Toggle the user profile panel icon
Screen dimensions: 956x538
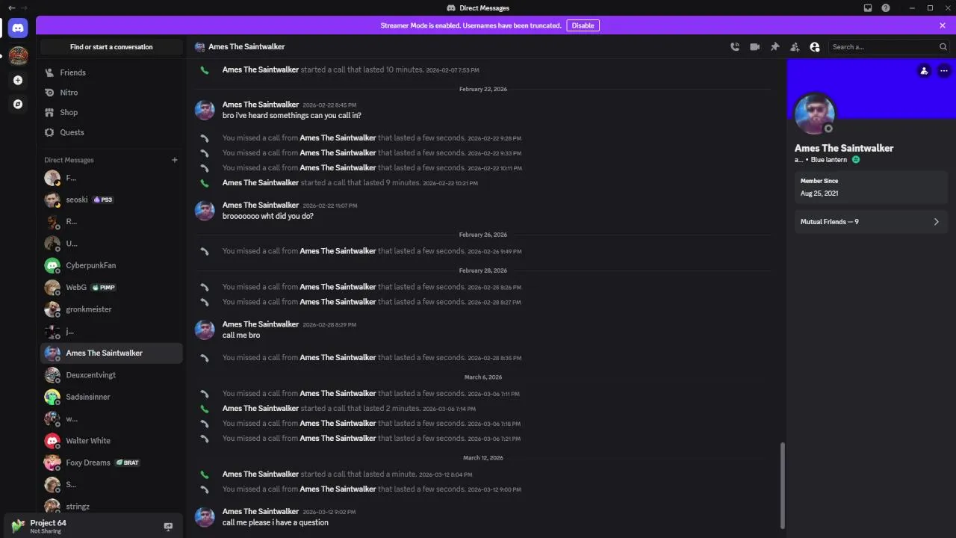815,47
